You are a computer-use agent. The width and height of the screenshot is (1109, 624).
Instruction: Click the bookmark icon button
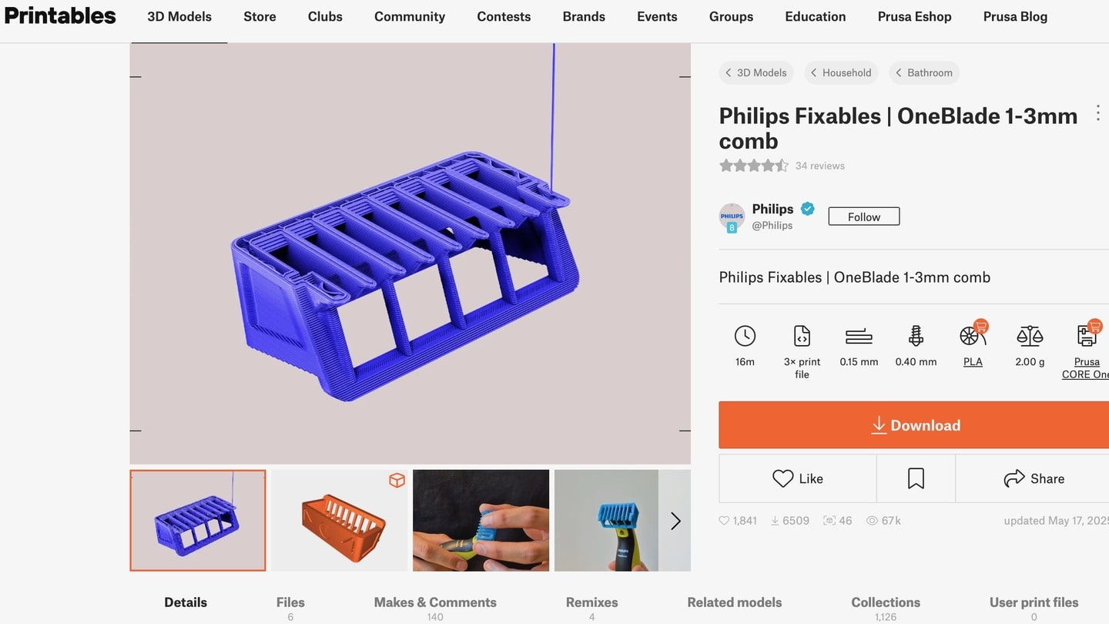click(x=916, y=478)
